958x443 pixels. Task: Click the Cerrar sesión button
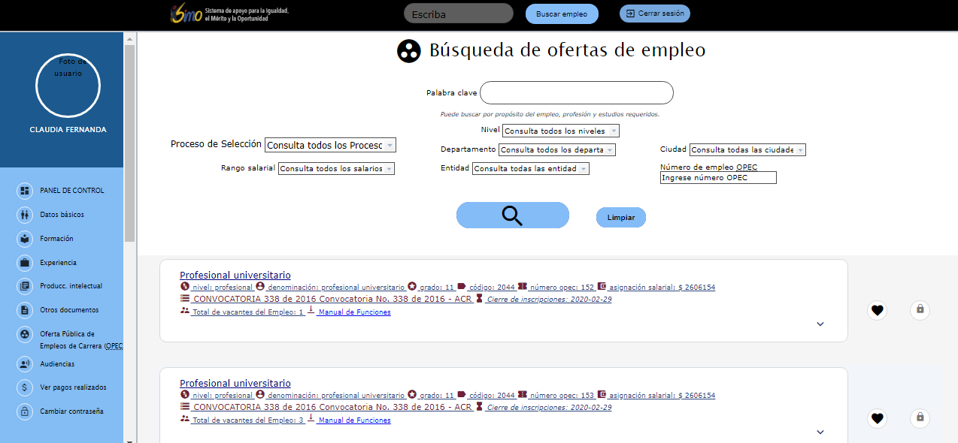coord(654,14)
